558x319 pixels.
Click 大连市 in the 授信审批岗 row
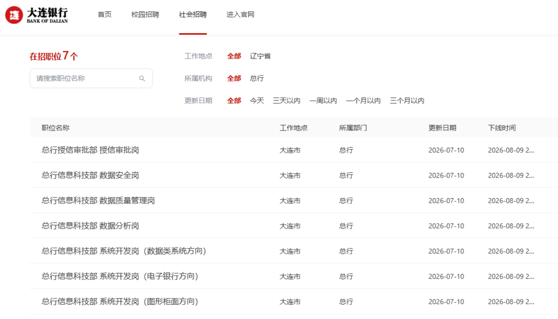click(290, 150)
